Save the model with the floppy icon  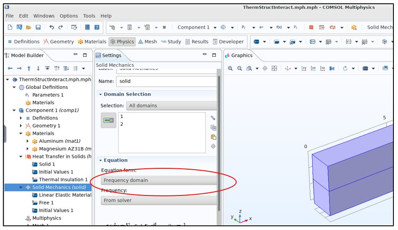click(x=38, y=27)
